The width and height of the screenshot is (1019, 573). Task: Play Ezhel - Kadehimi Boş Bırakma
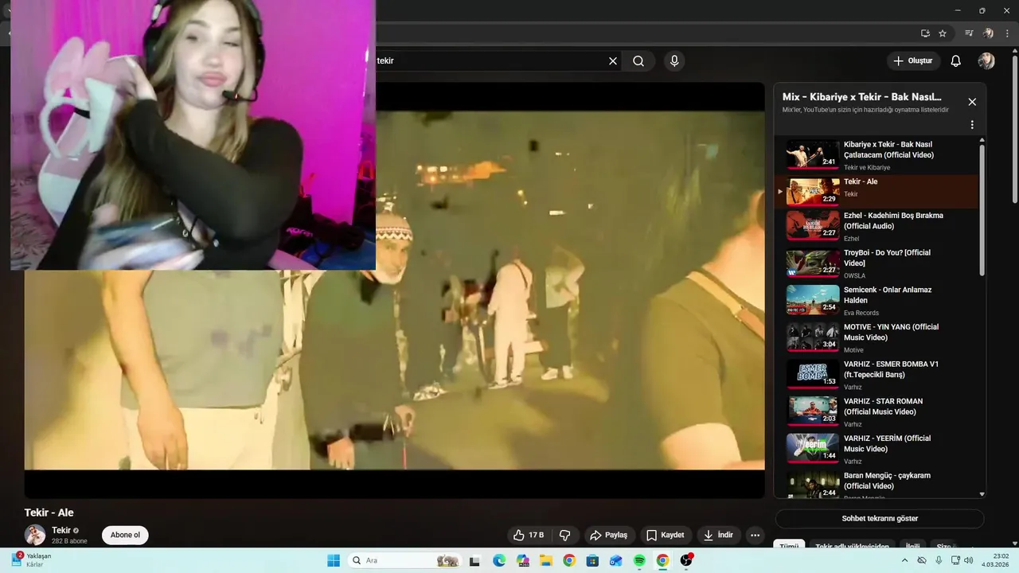point(876,226)
